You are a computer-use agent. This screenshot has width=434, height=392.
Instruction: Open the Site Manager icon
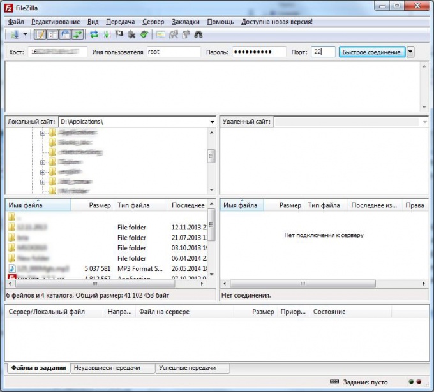pyautogui.click(x=13, y=34)
